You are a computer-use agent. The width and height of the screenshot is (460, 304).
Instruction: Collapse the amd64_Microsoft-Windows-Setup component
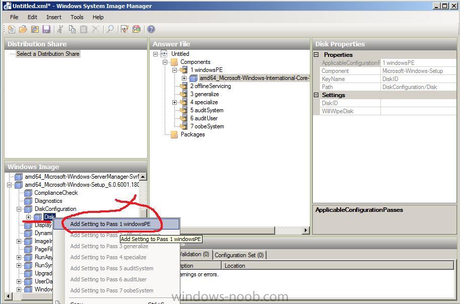[x=10, y=185]
